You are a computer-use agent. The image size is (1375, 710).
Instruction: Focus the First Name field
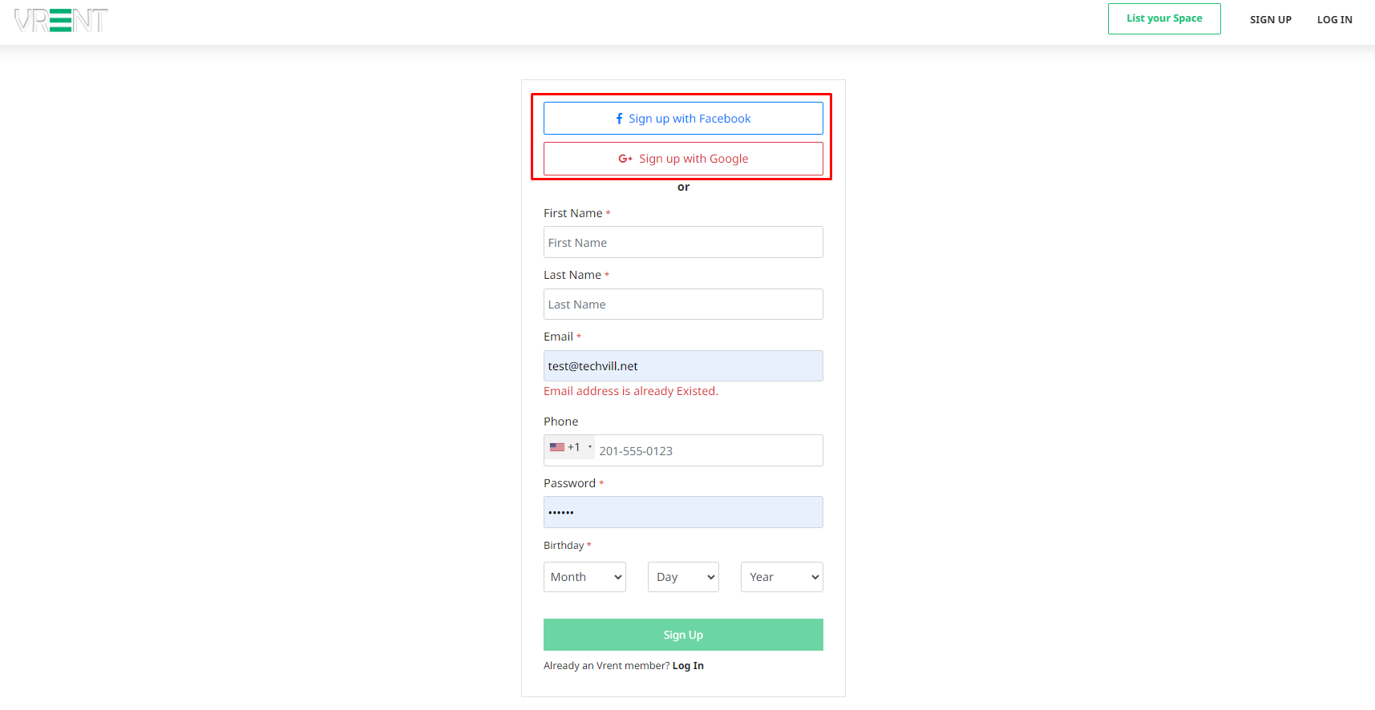(683, 242)
